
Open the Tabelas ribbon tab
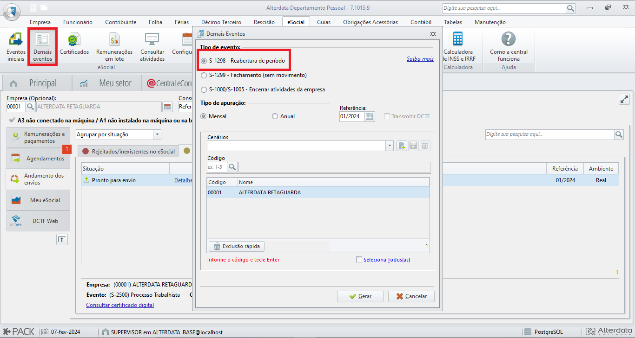click(453, 22)
